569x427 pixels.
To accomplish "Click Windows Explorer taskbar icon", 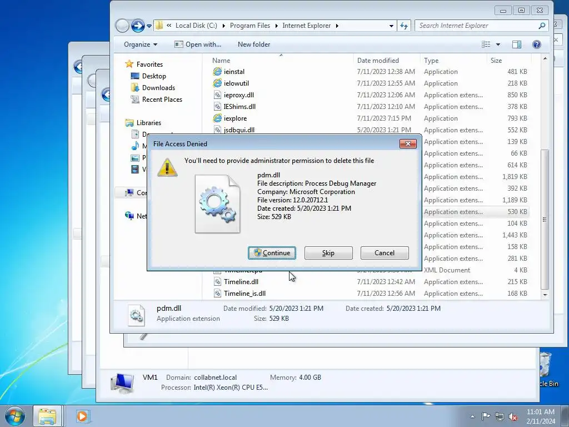I will pyautogui.click(x=48, y=416).
